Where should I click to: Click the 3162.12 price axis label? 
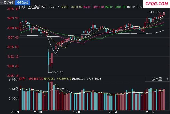click(x=13, y=56)
